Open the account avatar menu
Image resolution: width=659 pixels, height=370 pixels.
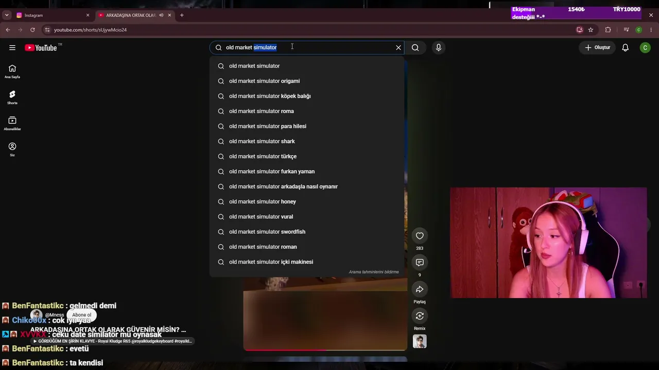pos(645,48)
